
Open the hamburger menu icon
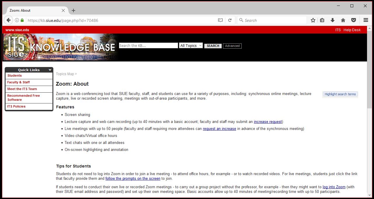366,20
